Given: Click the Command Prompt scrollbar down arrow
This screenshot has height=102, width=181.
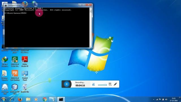Looking at the screenshot, I should point(90,46).
